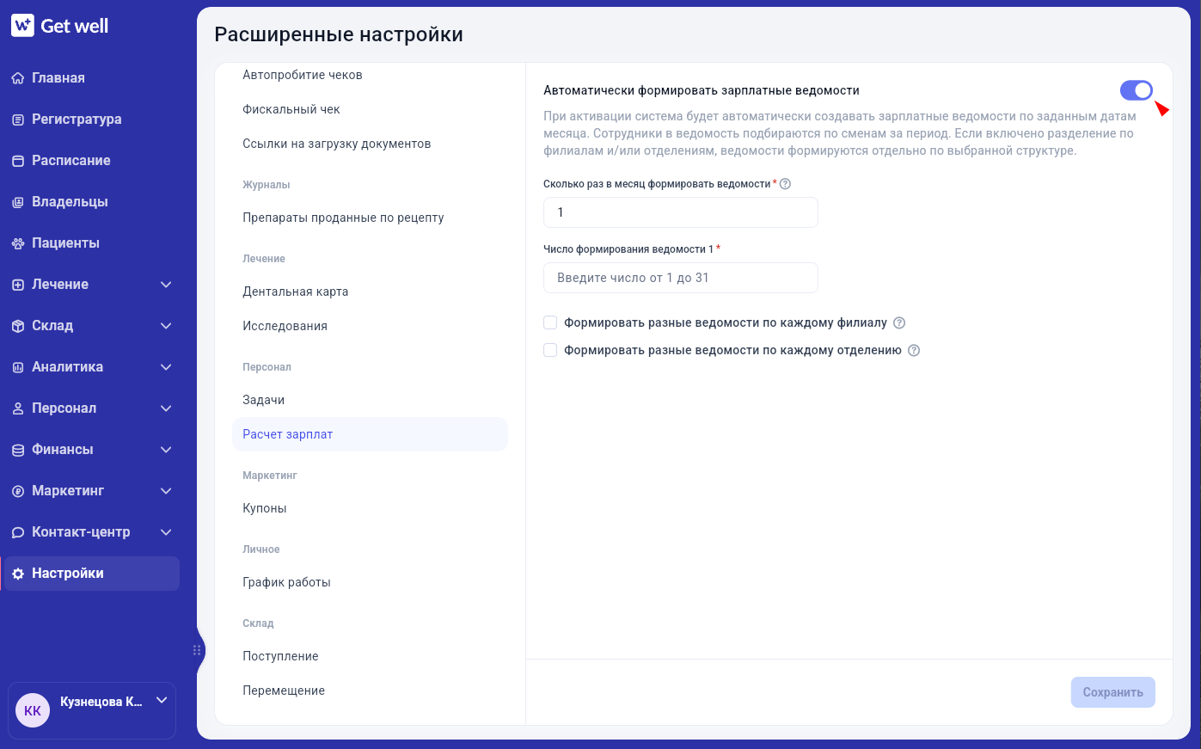The image size is (1201, 749).
Task: Expand the Персонал sidebar chevron
Action: click(166, 408)
